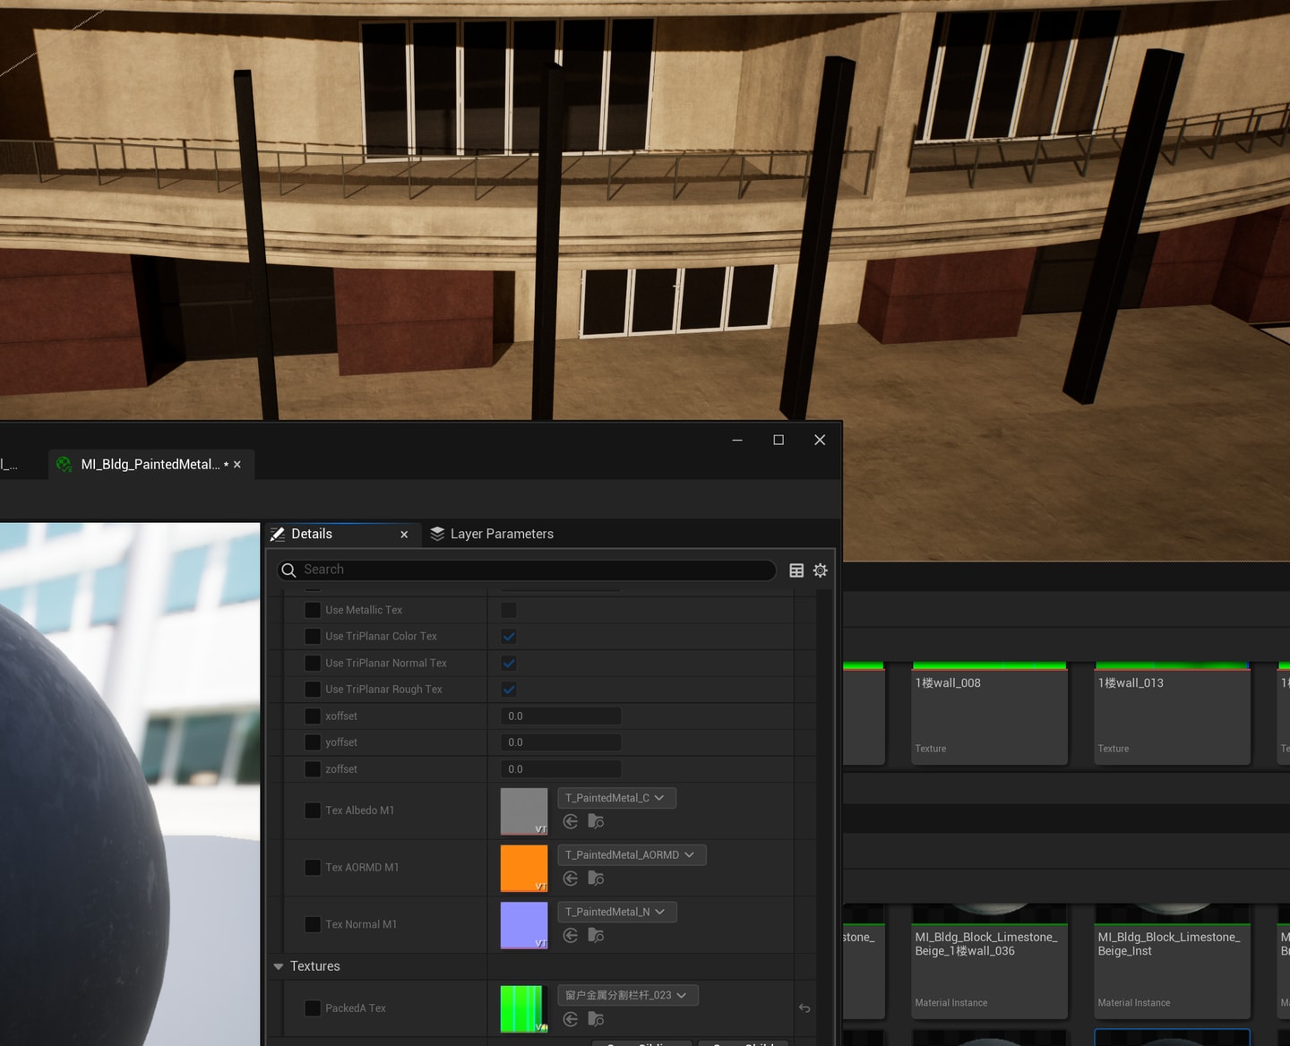This screenshot has width=1290, height=1046.
Task: Select the 1楼wall_013 texture asset
Action: point(1172,714)
